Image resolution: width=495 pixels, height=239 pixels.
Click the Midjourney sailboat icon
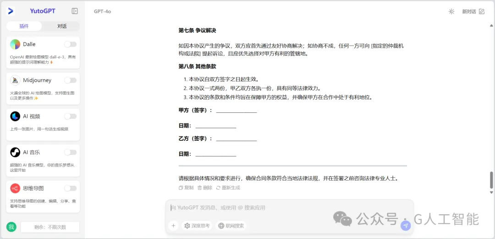(x=15, y=80)
